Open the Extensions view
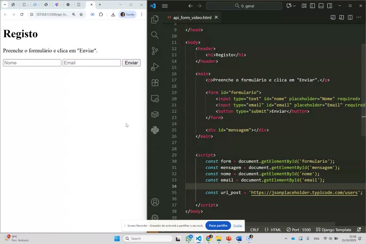The height and width of the screenshot is (244, 366). pos(155,82)
